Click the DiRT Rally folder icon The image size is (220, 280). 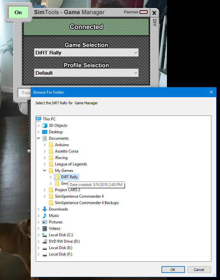[57, 177]
